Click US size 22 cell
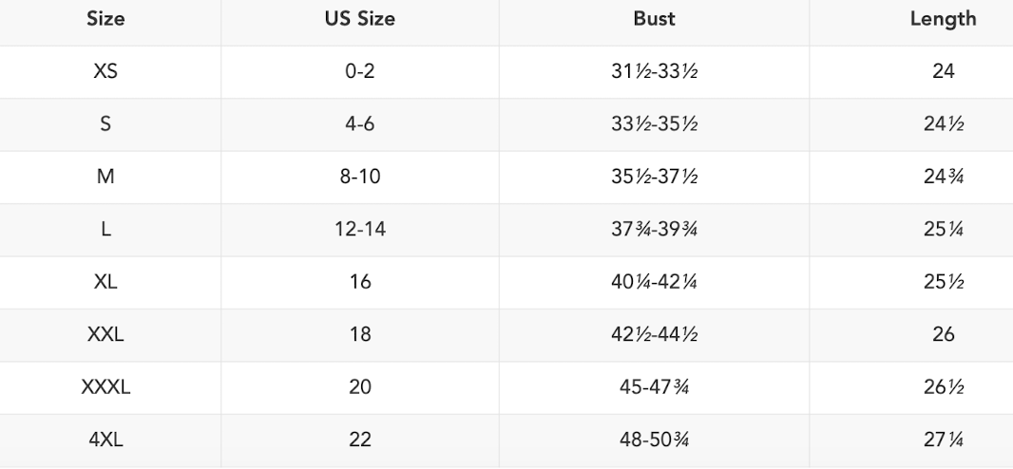 (x=358, y=440)
